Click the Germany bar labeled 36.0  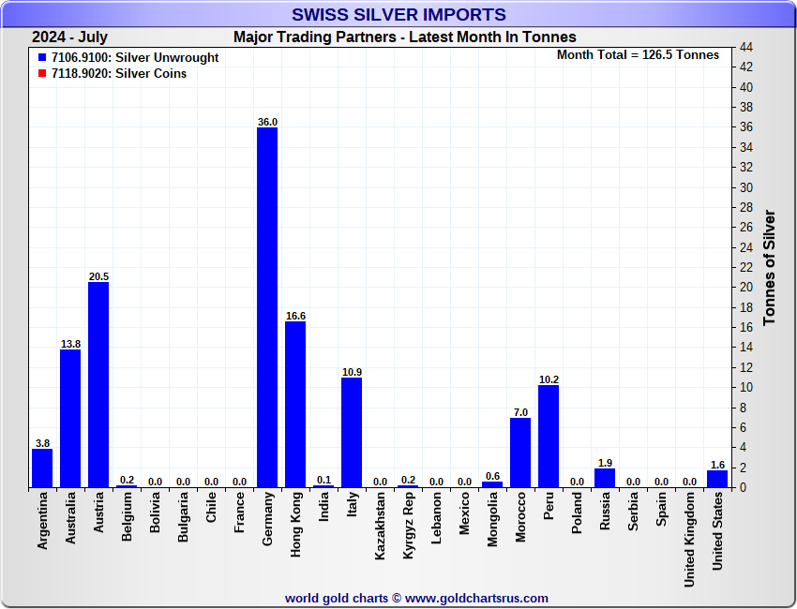pos(267,307)
